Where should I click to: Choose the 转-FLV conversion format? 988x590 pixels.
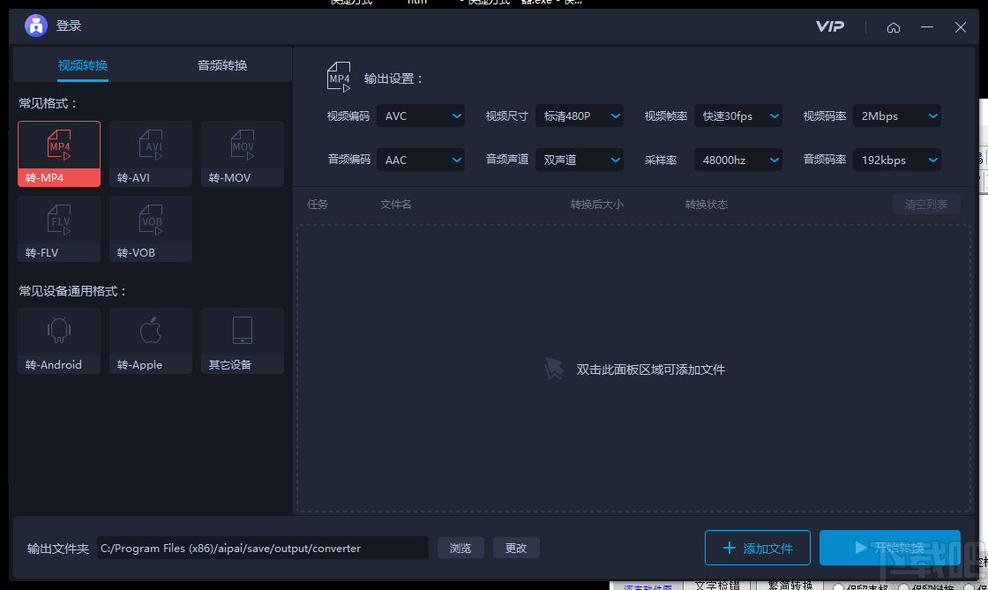(58, 229)
